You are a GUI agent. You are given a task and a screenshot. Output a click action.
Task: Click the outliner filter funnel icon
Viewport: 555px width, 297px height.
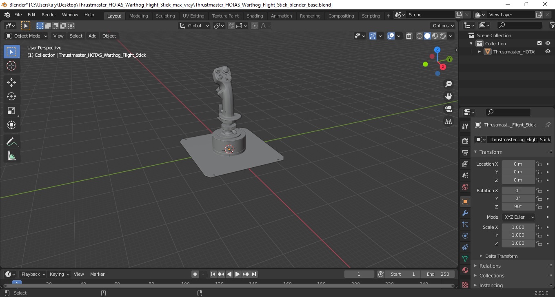coord(552,25)
